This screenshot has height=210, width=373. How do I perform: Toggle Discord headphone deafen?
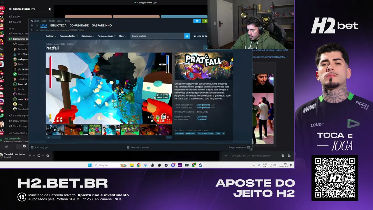click(x=39, y=156)
